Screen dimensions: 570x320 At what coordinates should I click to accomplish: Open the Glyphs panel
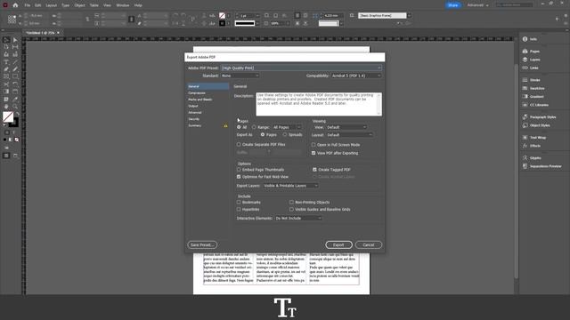(x=532, y=158)
